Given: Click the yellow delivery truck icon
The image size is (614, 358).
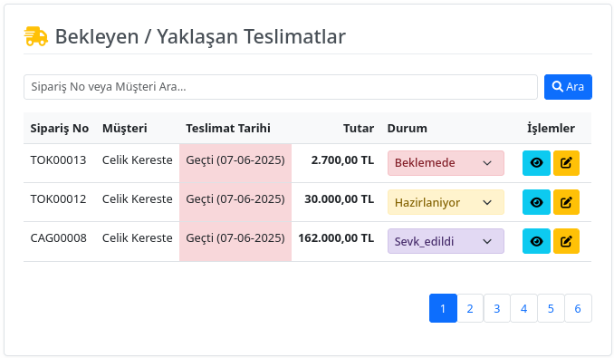Looking at the screenshot, I should [x=35, y=36].
